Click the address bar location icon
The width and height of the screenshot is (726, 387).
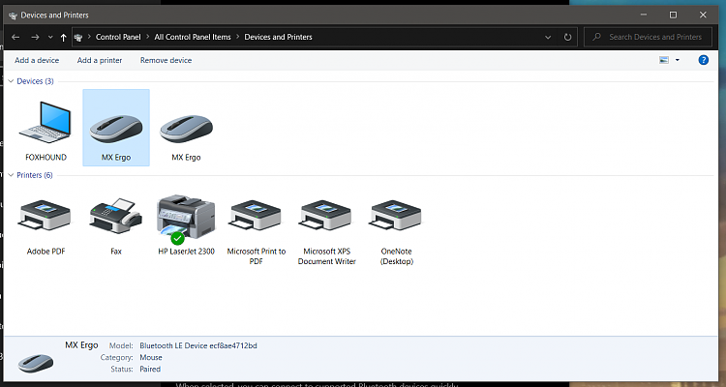(x=78, y=38)
